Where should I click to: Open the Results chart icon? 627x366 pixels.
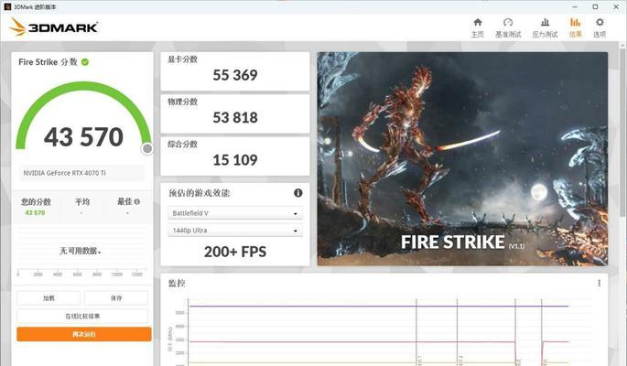(575, 22)
